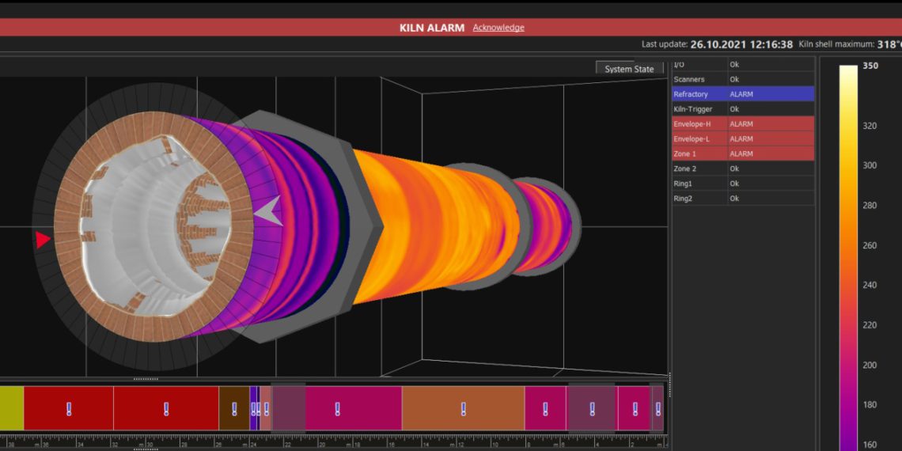Select the Envelope-H alarm row
902x451 pixels.
[x=742, y=124]
